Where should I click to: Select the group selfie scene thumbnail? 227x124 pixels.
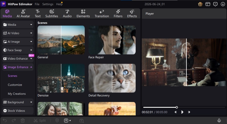click(x=61, y=109)
